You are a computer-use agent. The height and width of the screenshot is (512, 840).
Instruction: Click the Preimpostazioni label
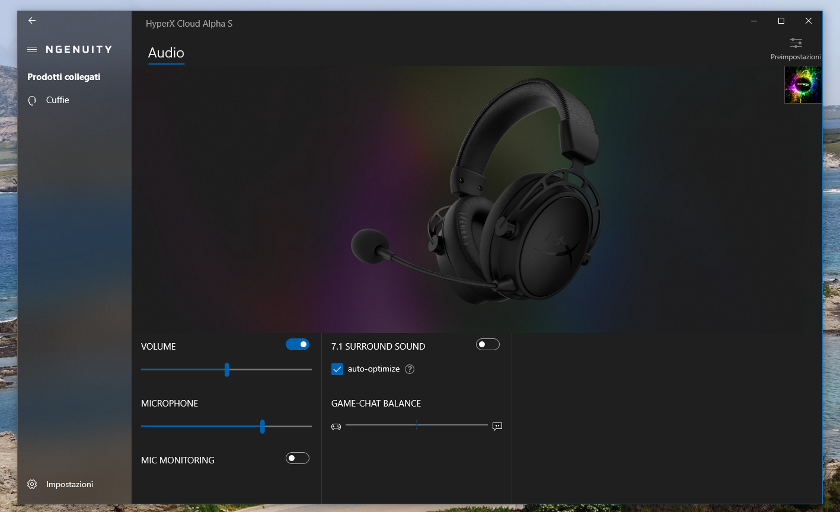pyautogui.click(x=796, y=57)
